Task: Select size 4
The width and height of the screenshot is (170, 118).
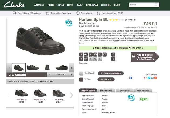Action: pyautogui.click(x=90, y=54)
